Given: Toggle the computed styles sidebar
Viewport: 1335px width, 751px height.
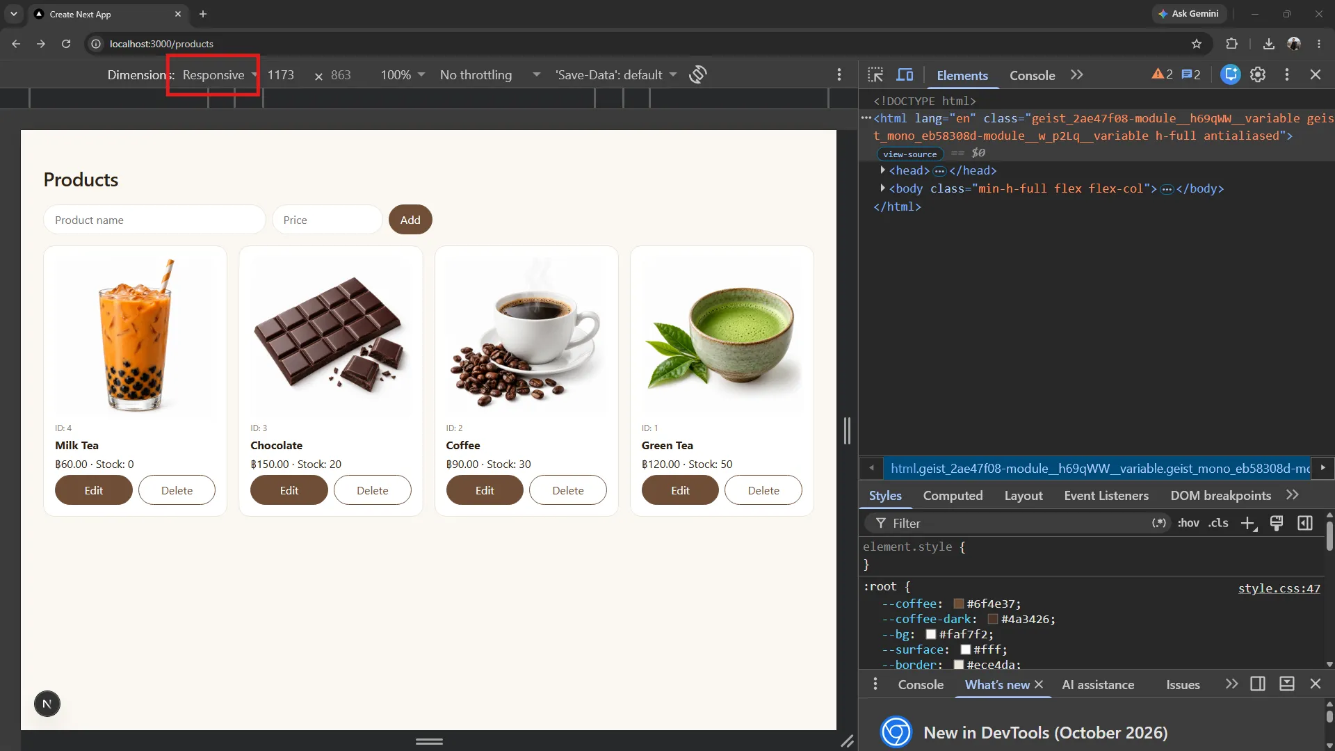Looking at the screenshot, I should coord(1305,523).
